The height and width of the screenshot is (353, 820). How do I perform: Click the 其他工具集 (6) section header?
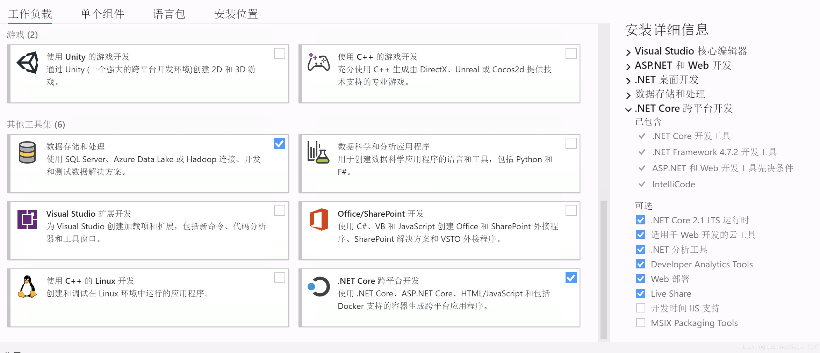[x=36, y=124]
